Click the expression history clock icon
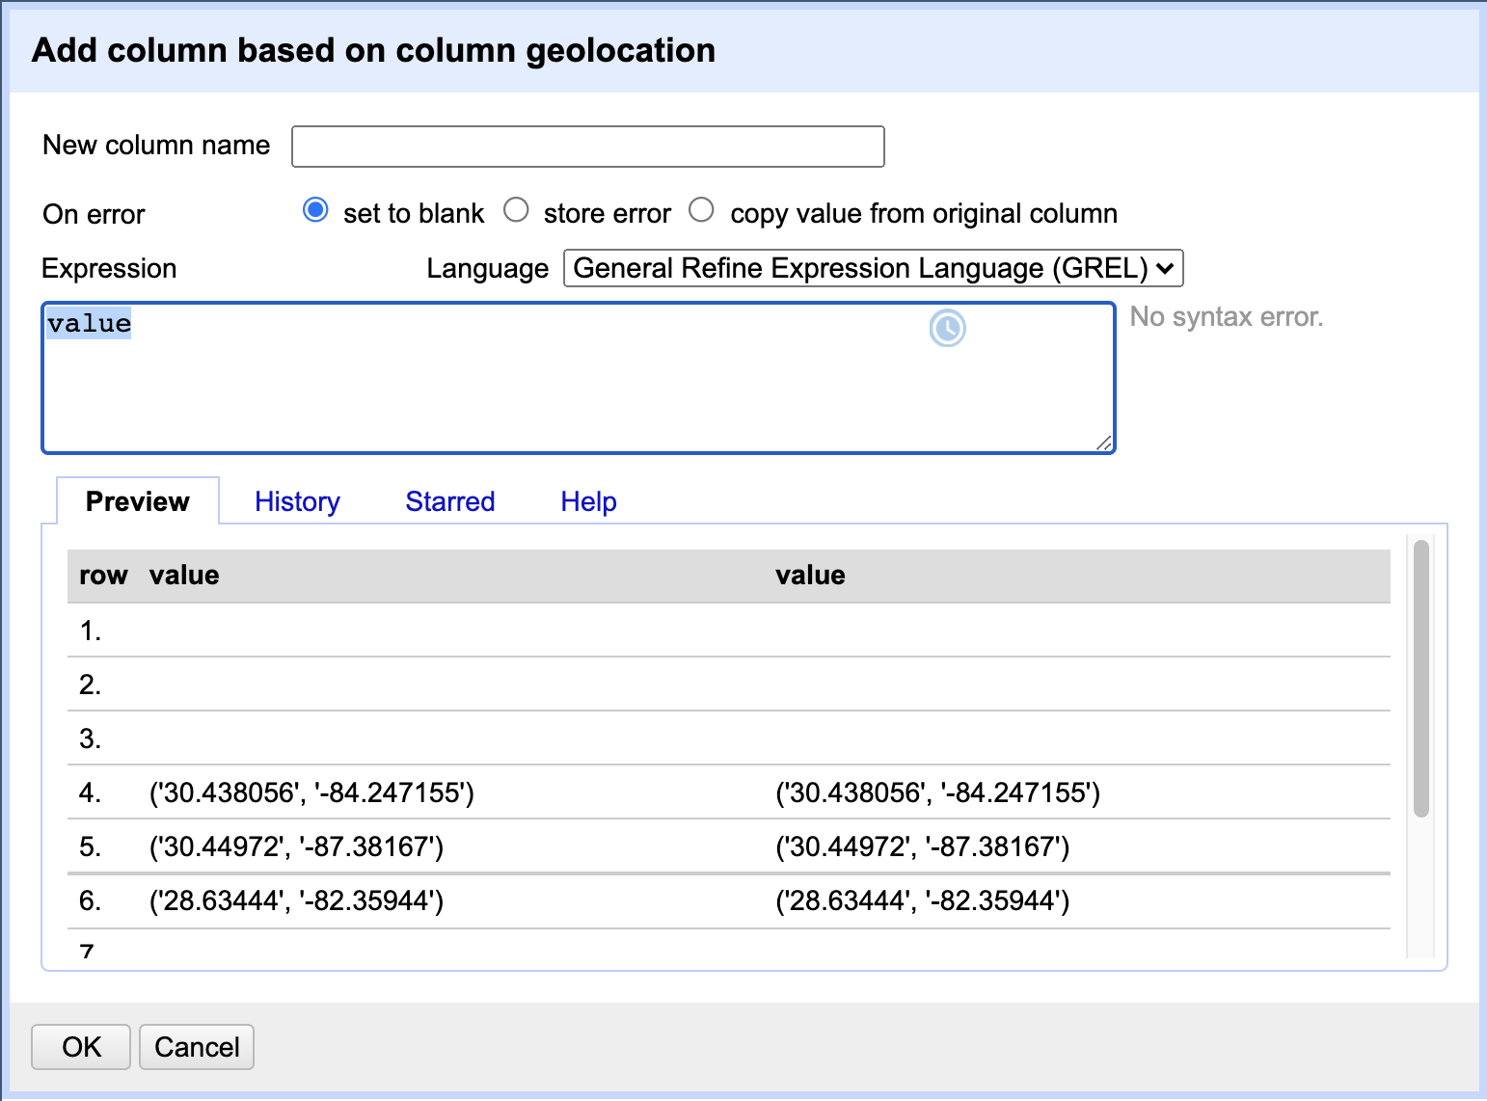 (947, 329)
